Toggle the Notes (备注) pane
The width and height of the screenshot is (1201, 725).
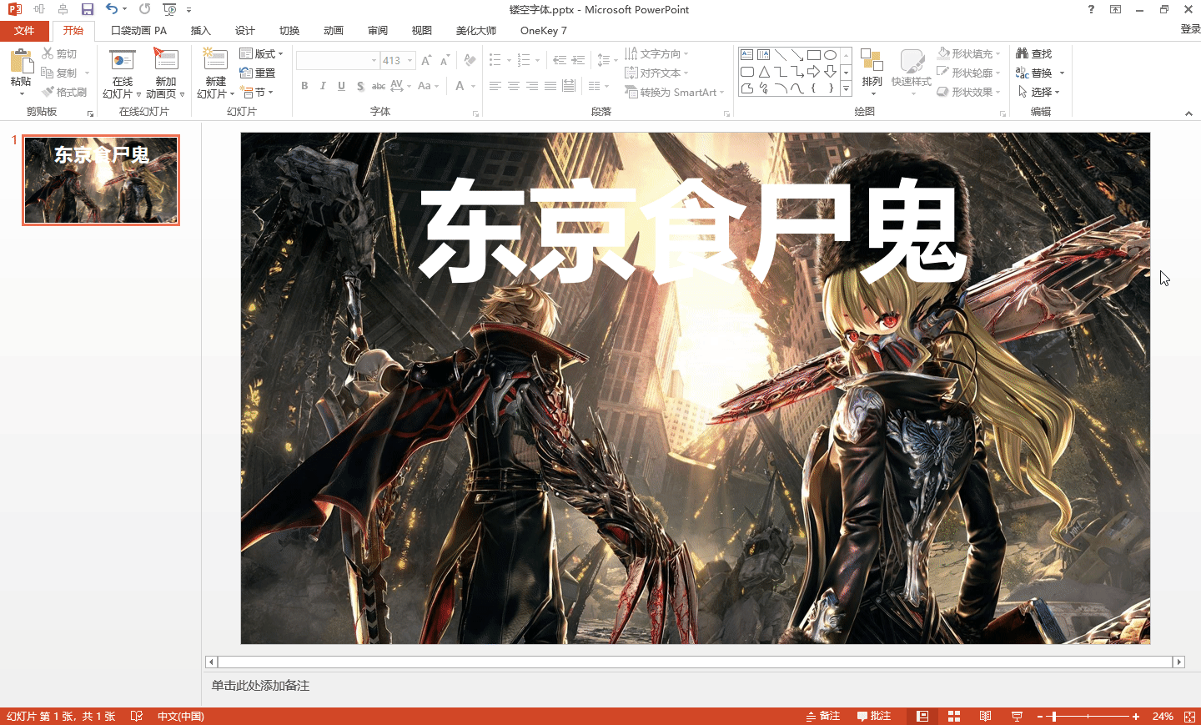pyautogui.click(x=823, y=717)
